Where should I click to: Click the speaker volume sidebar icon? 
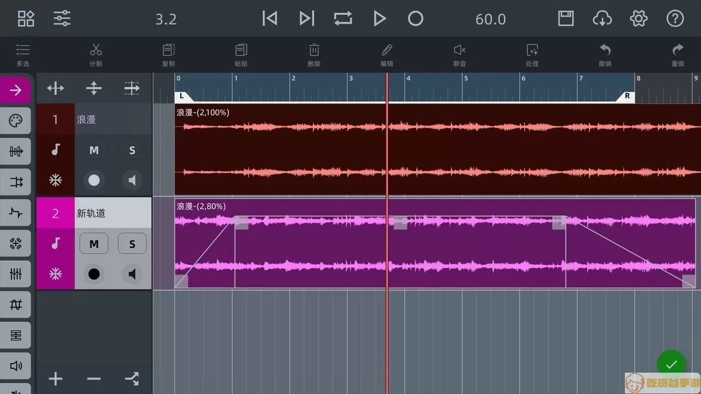tap(15, 366)
